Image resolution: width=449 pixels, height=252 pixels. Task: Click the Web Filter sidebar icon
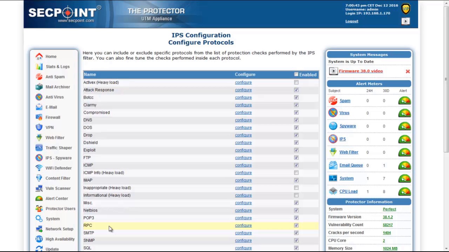coord(39,138)
